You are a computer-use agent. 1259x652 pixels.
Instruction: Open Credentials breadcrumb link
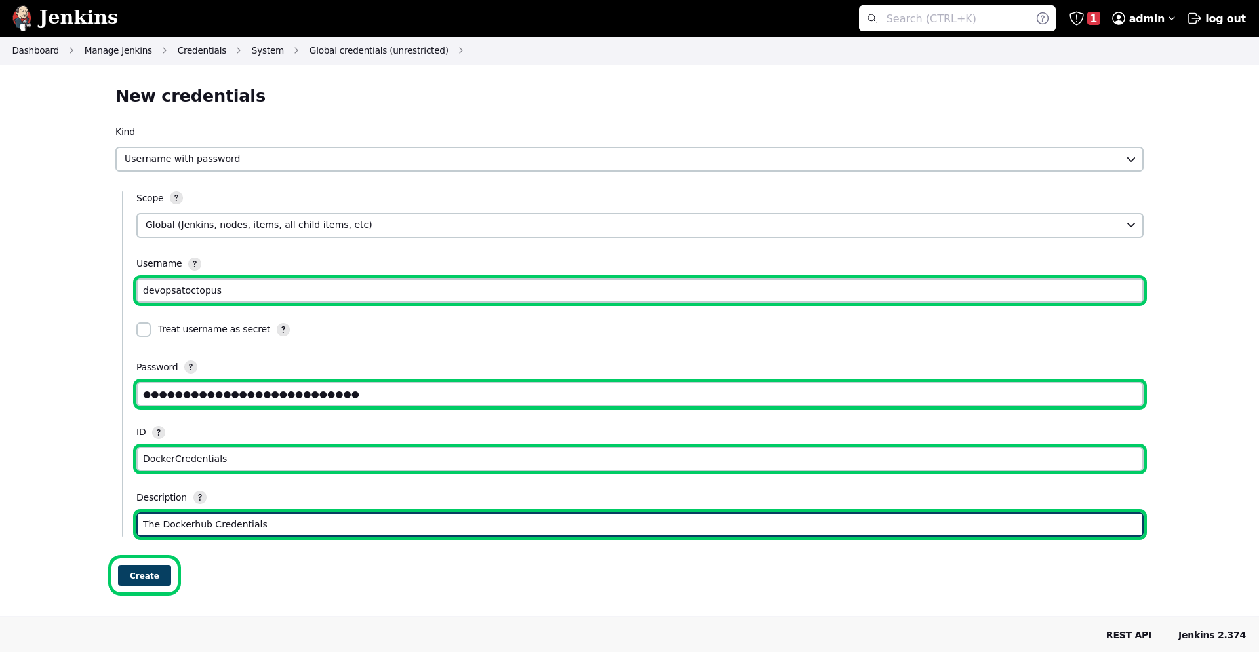pyautogui.click(x=201, y=50)
